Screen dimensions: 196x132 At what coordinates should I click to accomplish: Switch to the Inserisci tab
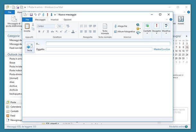(55, 20)
